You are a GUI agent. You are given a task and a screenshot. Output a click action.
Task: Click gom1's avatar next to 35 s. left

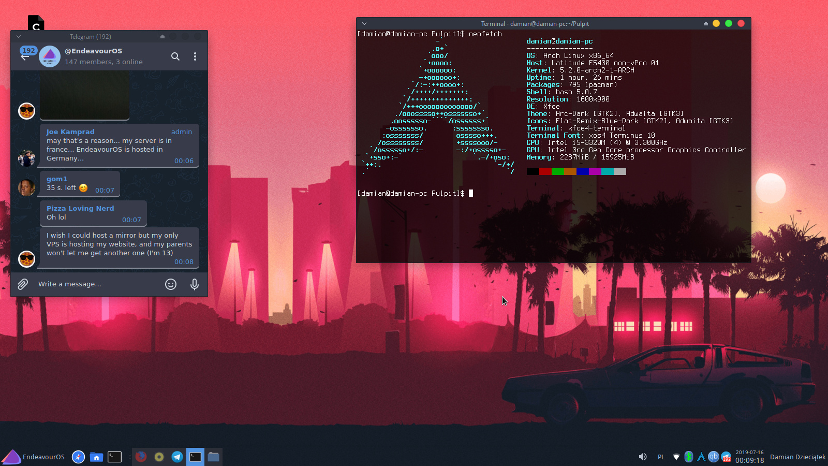26,188
